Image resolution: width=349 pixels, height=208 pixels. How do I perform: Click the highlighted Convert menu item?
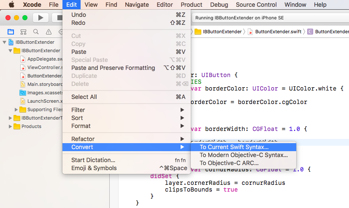point(127,147)
